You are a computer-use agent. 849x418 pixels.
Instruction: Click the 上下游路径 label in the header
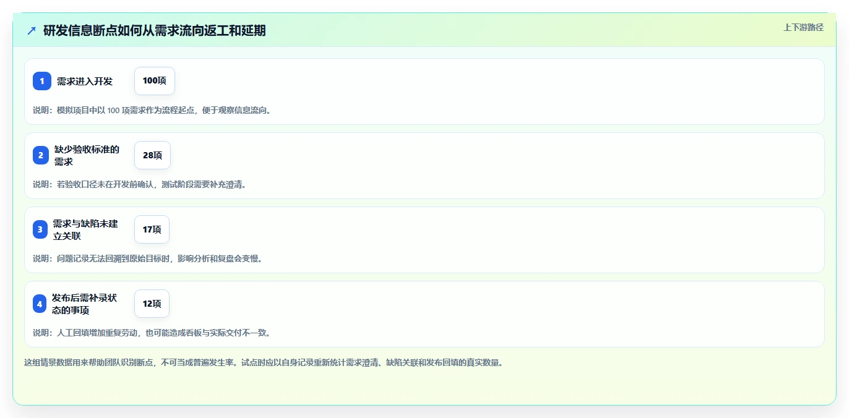(x=803, y=27)
